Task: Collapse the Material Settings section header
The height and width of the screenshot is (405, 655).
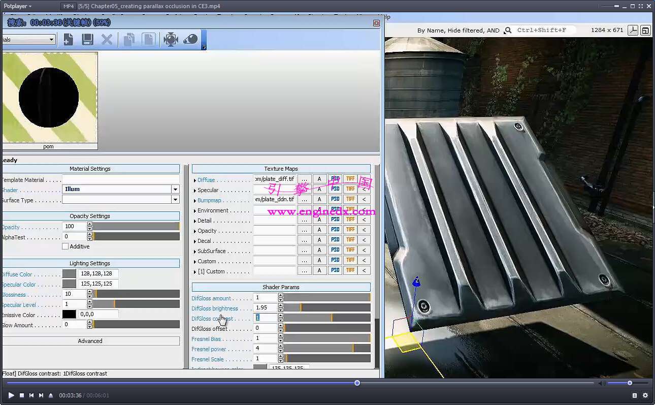Action: pos(90,169)
